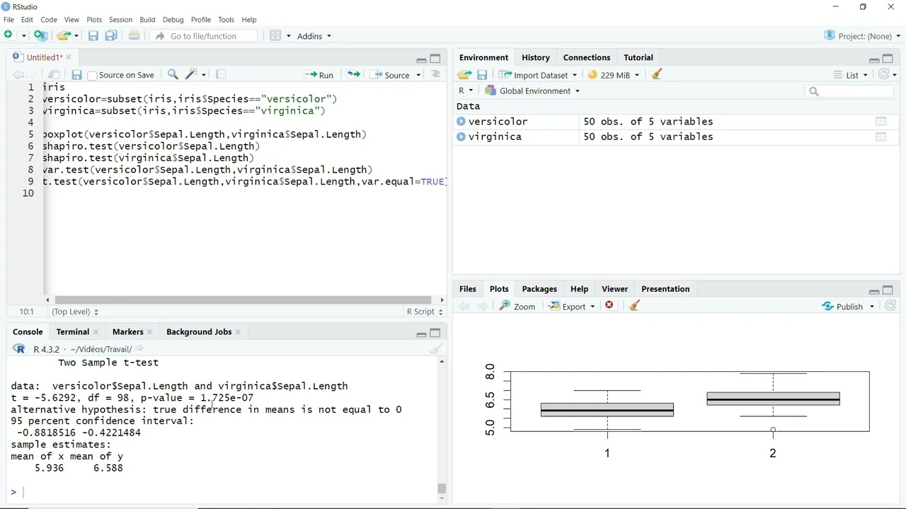Switch to the Packages tab
906x509 pixels.
(x=539, y=288)
